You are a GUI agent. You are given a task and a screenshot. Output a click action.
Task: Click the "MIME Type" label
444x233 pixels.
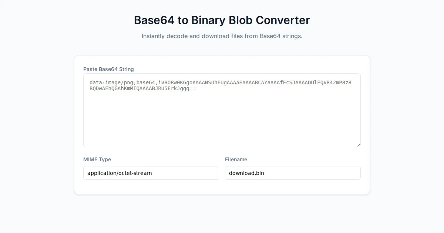click(97, 159)
